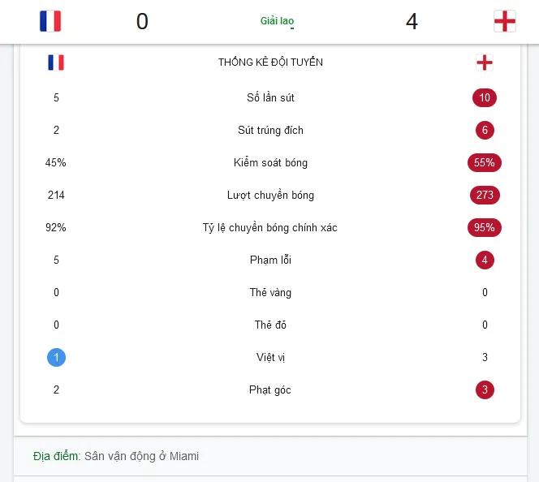Click the England flag in the header
Viewport: 539px width, 482px height.
(x=505, y=21)
